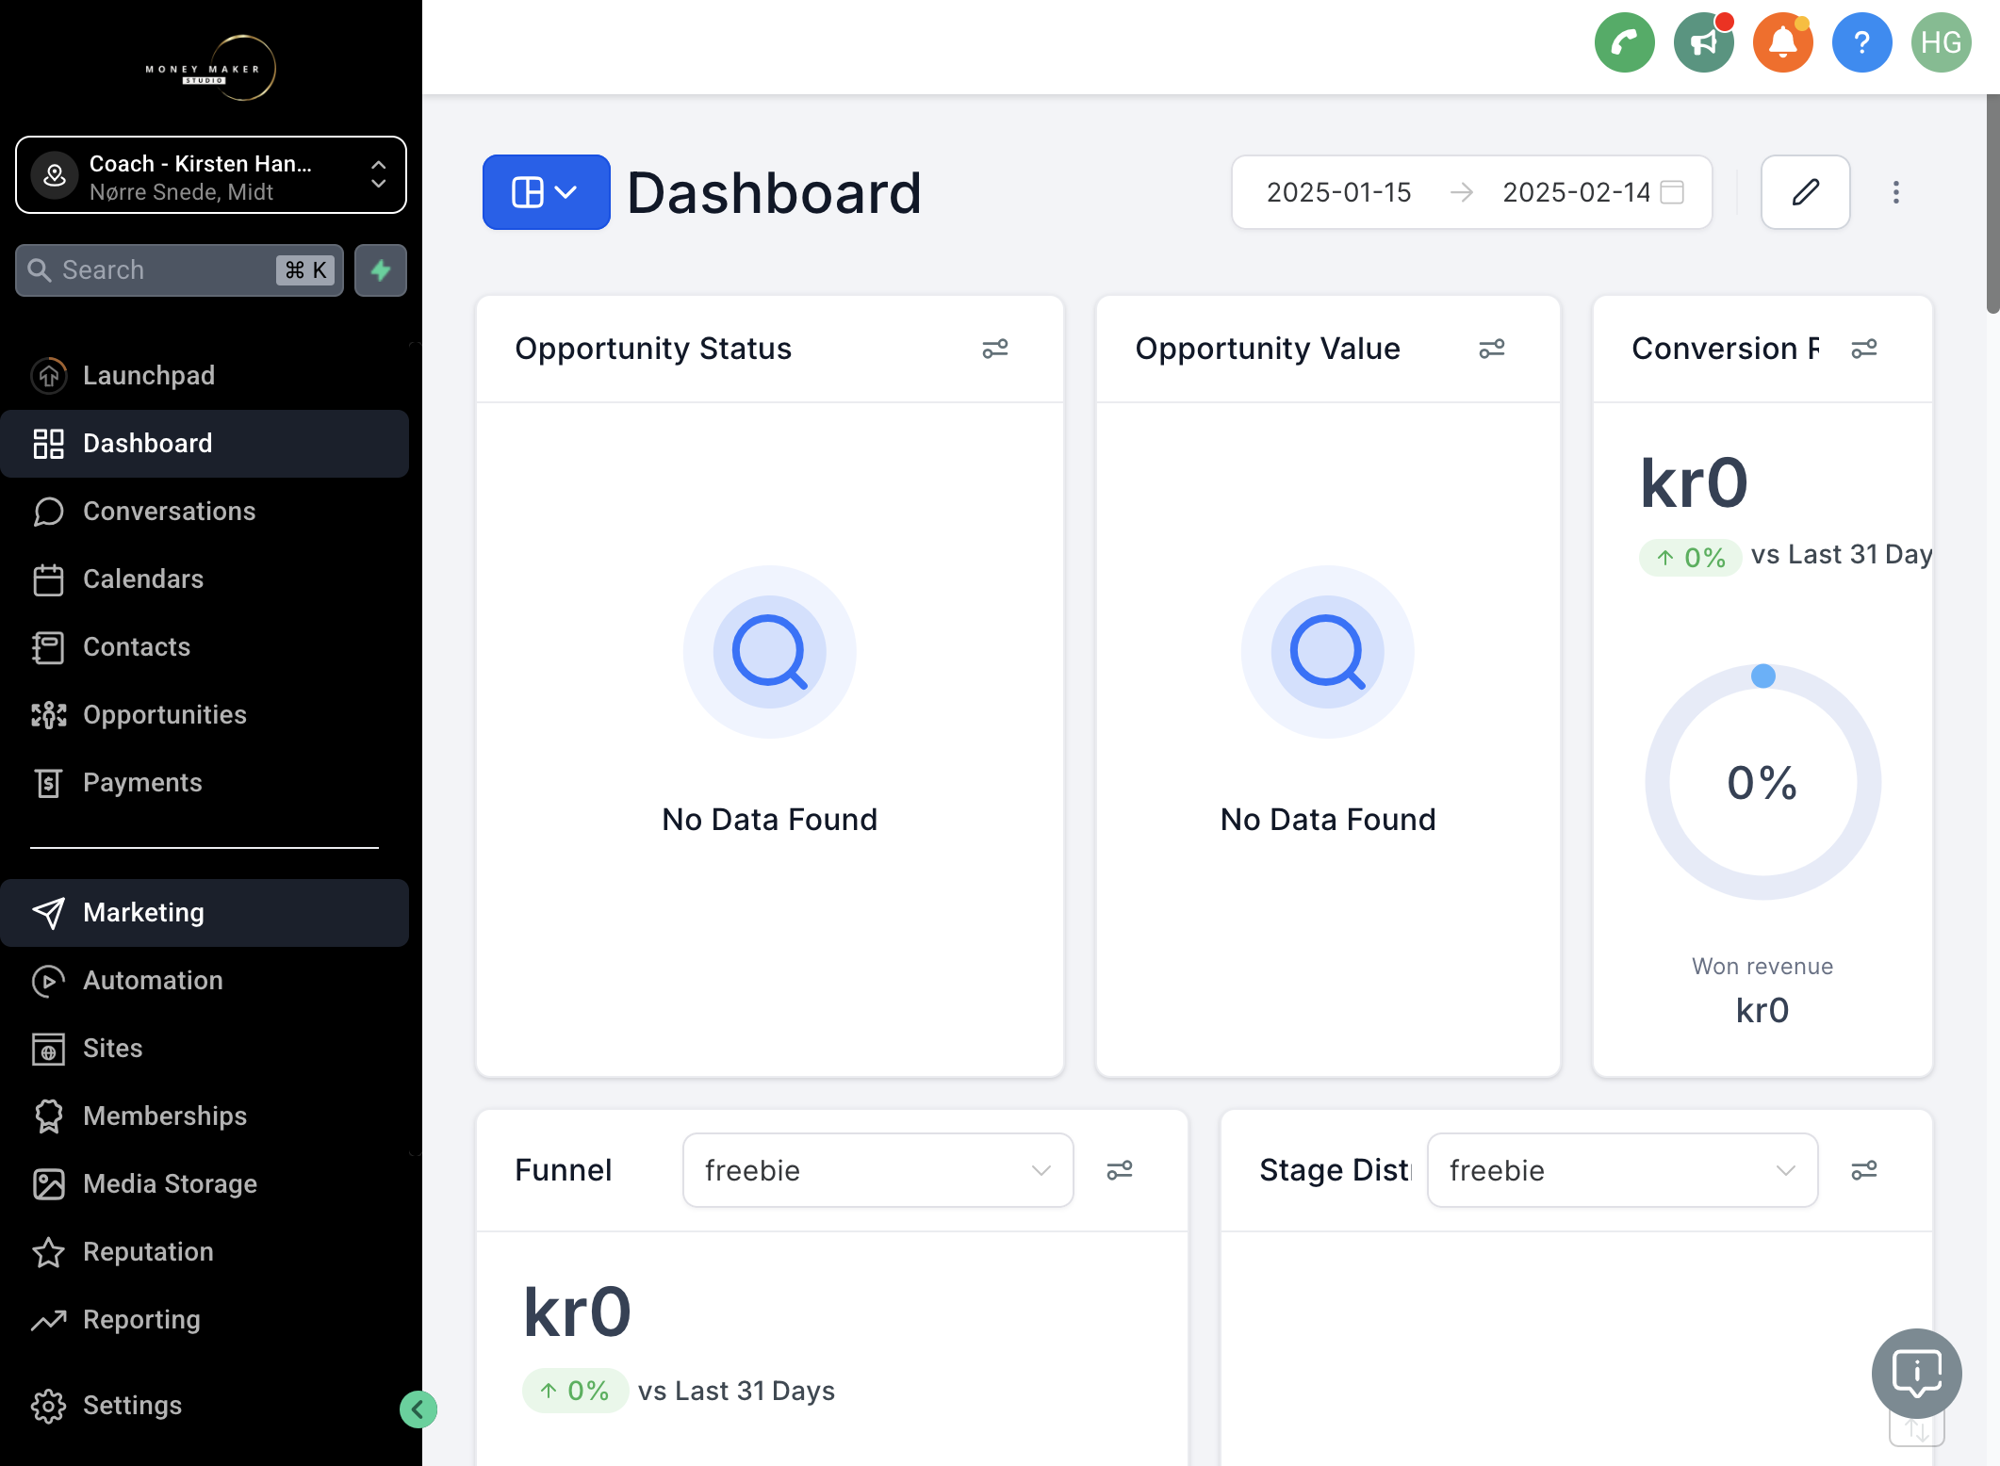
Task: Open Stage Distribution freebie pipeline dropdown
Action: (x=1622, y=1170)
